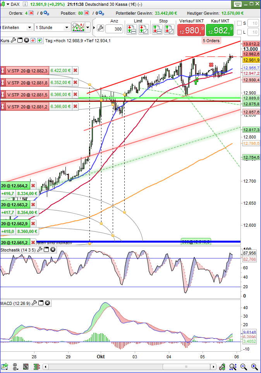Click the L value field showing 10

coord(253,32)
